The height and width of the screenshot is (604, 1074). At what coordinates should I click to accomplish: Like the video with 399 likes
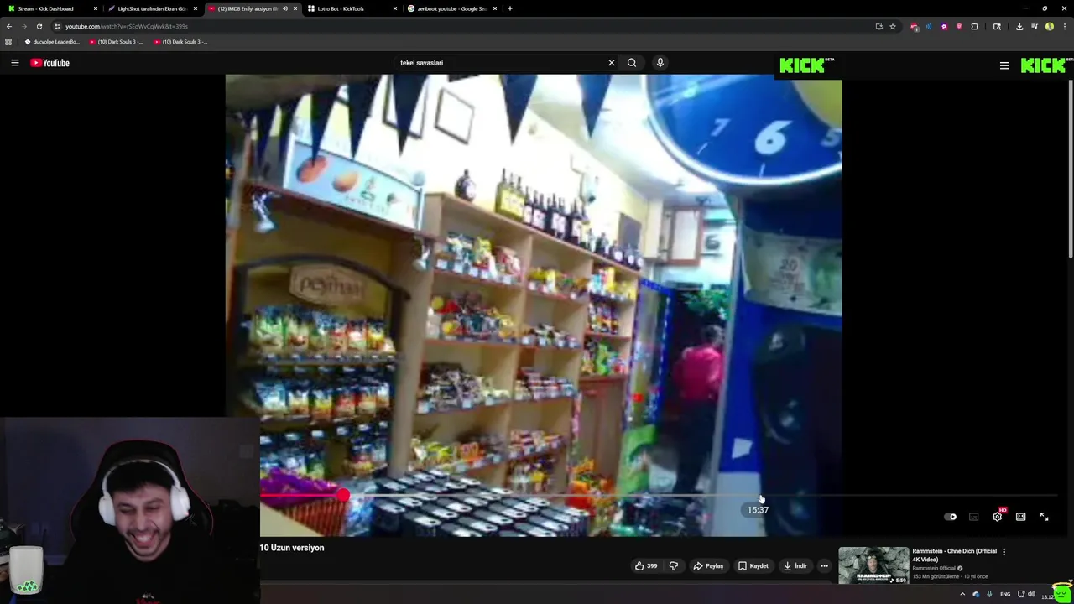click(646, 566)
